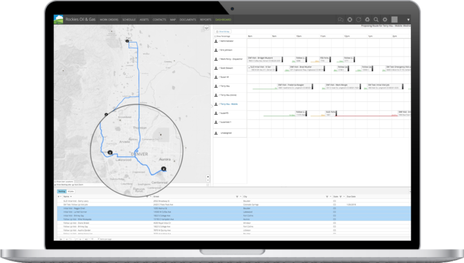Open the Work Orders menu
This screenshot has height=263, width=464.
pyautogui.click(x=109, y=20)
